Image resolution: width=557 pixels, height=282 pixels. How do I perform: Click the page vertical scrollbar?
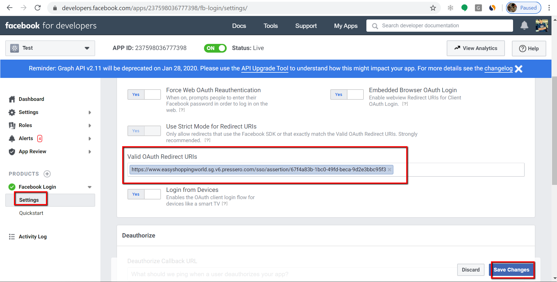[x=554, y=131]
